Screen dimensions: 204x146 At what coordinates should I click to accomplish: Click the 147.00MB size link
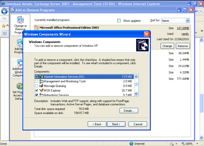point(183,28)
